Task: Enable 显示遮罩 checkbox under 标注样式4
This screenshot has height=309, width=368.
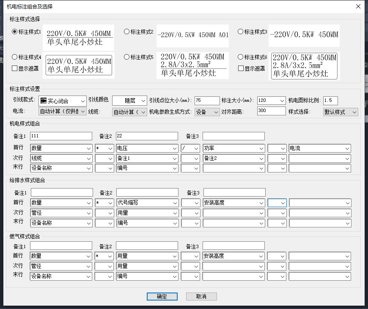Action: 14,68
